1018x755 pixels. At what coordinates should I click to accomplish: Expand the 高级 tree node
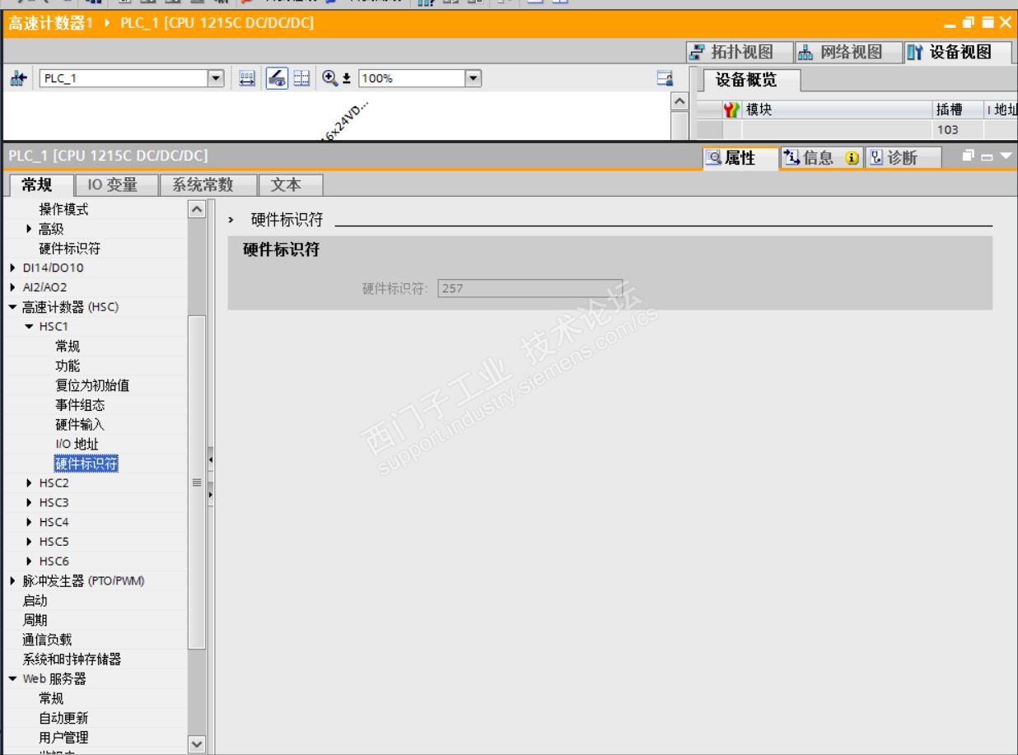point(30,229)
